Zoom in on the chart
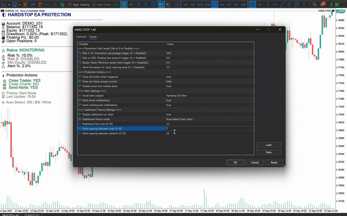The width and height of the screenshot is (347, 216). tap(139, 4)
